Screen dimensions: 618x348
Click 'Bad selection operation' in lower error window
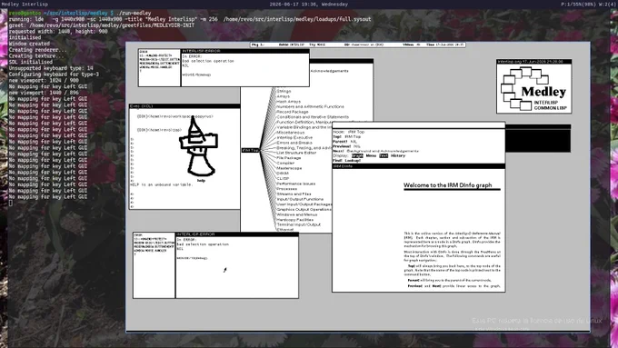(x=203, y=244)
